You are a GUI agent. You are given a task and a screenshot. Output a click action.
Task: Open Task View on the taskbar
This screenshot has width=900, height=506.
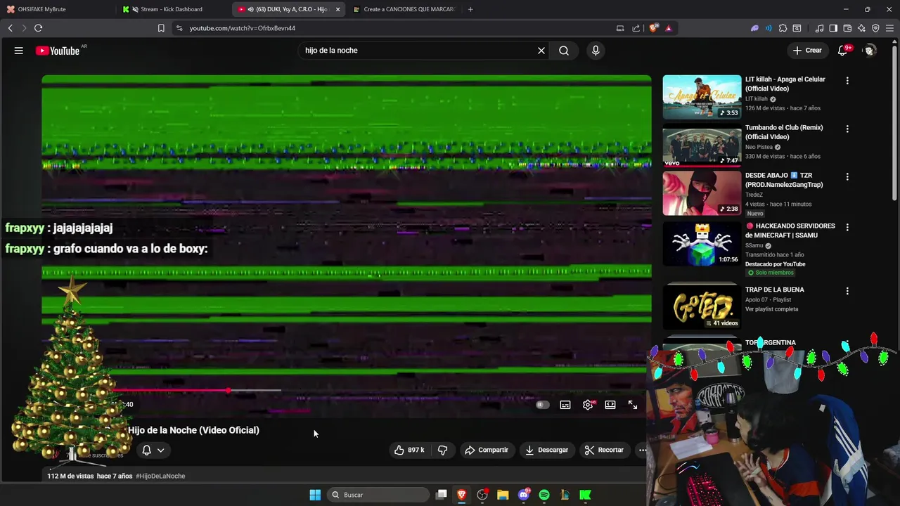point(441,495)
